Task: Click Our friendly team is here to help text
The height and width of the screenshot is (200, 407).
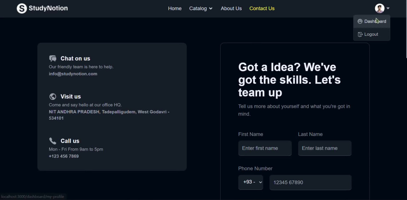Action: point(81,67)
